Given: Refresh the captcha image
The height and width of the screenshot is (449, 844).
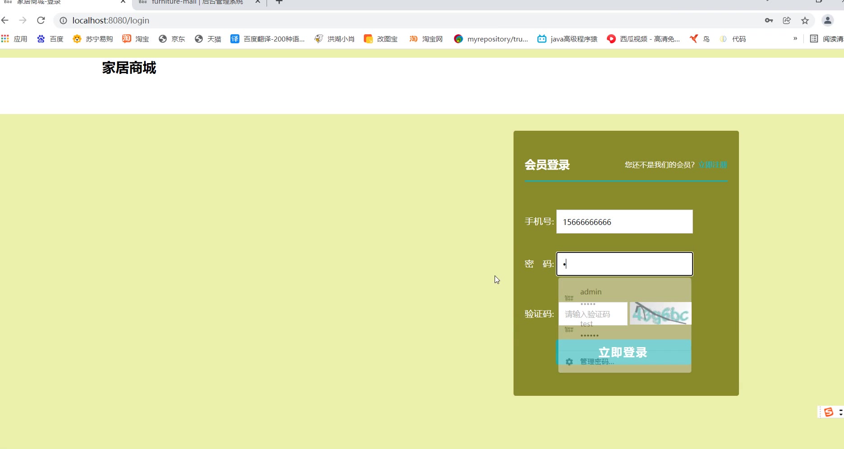Looking at the screenshot, I should click(x=660, y=314).
